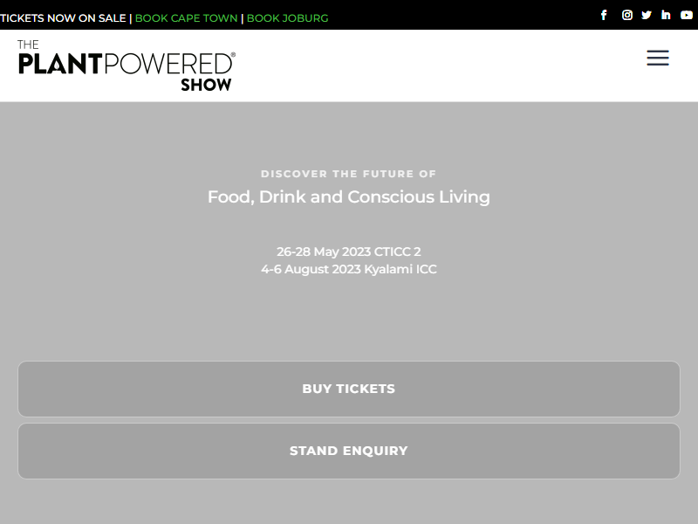
Task: Click the registered trademark symbol on logo
Action: [232, 55]
